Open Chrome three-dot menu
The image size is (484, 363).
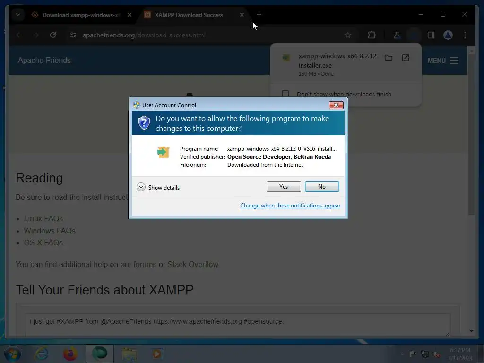(465, 35)
